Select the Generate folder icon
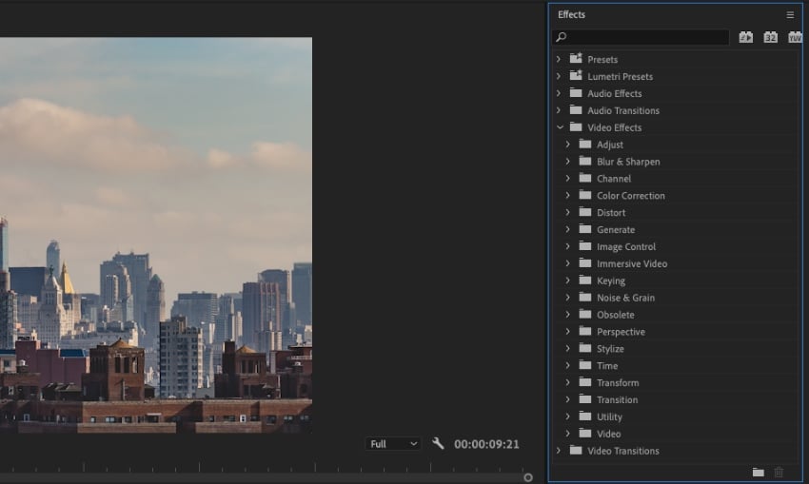This screenshot has height=484, width=809. click(585, 229)
